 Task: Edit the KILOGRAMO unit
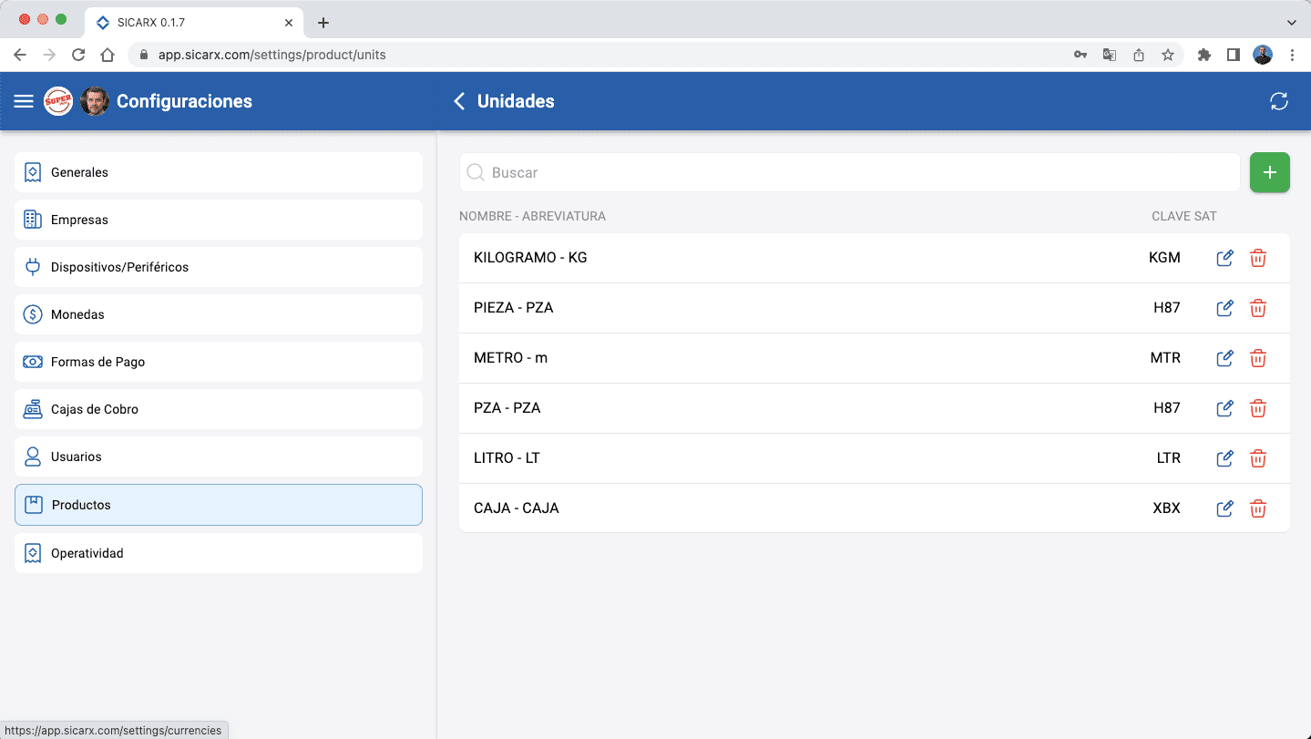(1224, 258)
